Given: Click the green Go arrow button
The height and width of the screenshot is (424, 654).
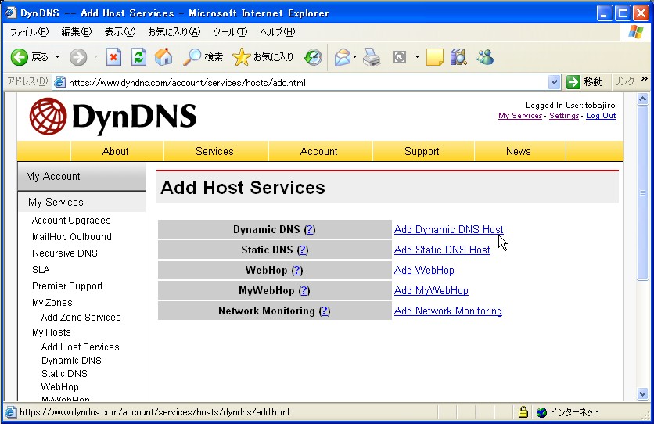Looking at the screenshot, I should tap(573, 82).
